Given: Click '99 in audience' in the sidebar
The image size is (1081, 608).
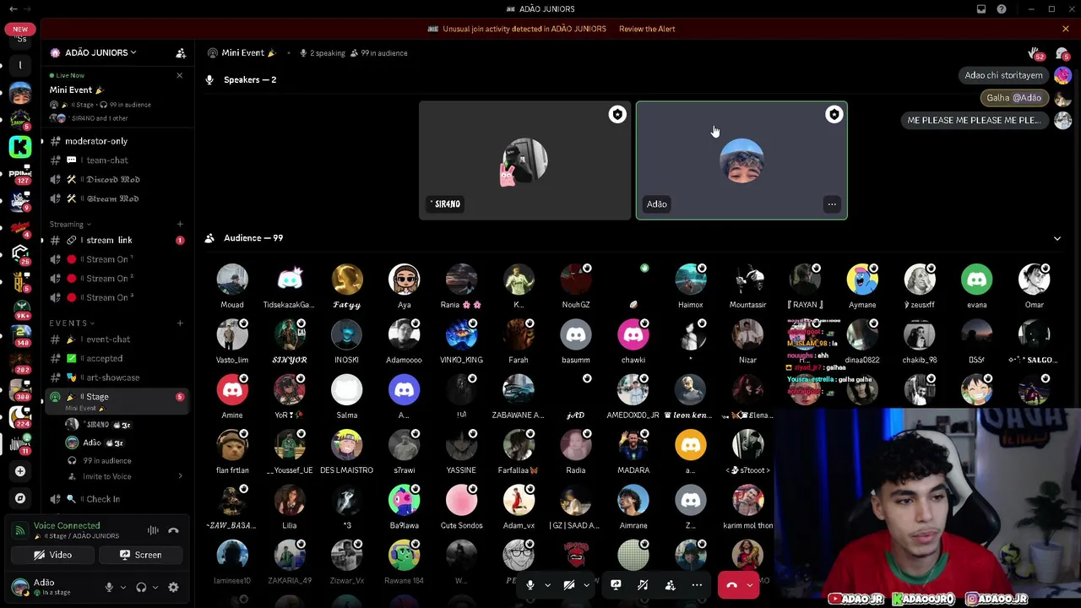Looking at the screenshot, I should tap(107, 461).
